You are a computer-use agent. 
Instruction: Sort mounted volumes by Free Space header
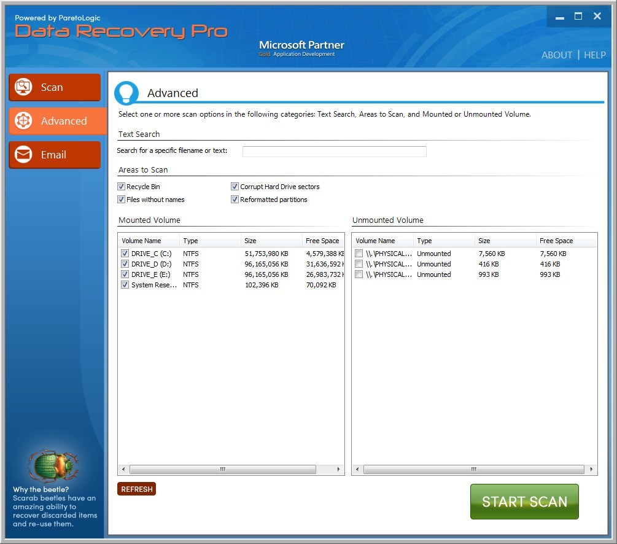tap(324, 241)
